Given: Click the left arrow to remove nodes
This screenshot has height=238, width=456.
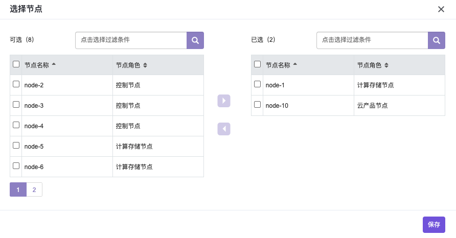Looking at the screenshot, I should (224, 129).
